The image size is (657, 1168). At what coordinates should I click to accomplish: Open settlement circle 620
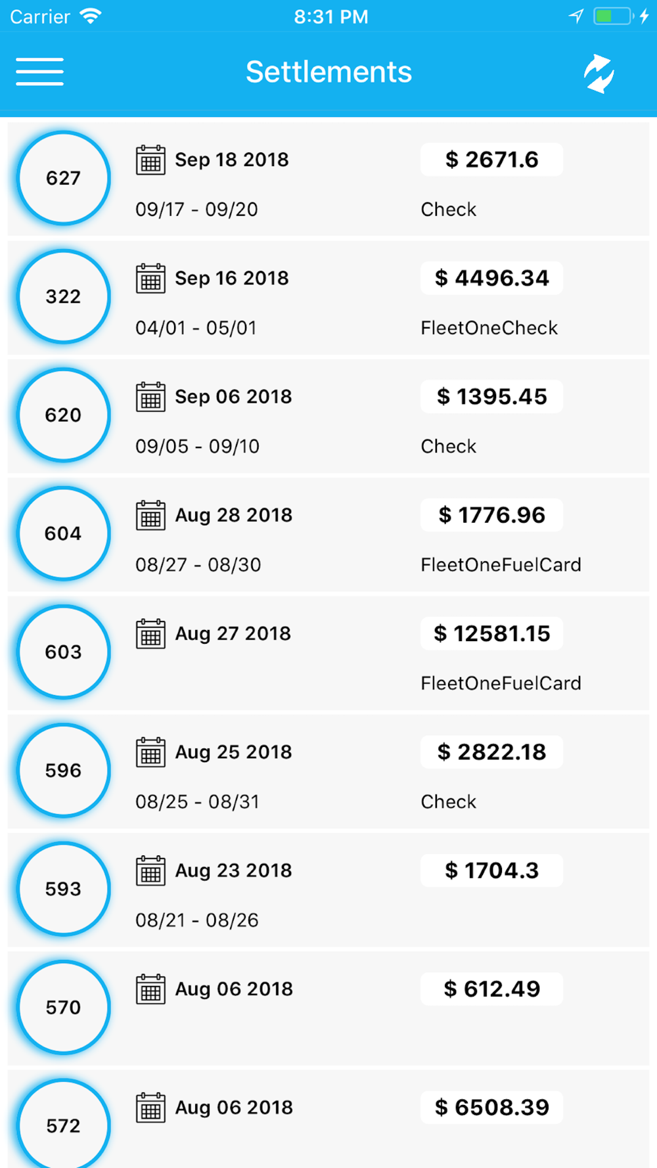pos(63,415)
